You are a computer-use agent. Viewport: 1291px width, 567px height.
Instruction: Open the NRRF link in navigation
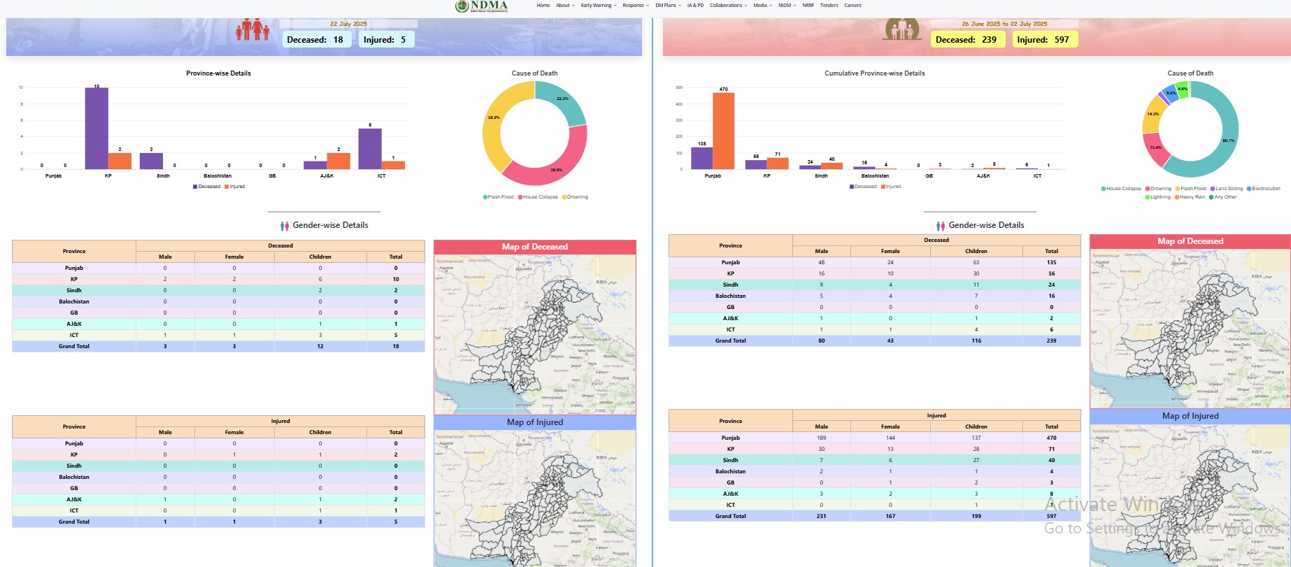click(808, 6)
